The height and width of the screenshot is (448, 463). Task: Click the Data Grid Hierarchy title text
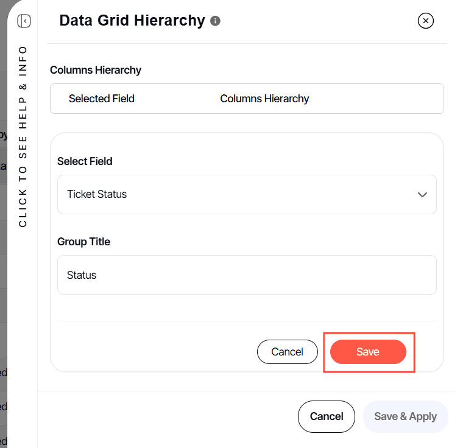[x=132, y=21]
